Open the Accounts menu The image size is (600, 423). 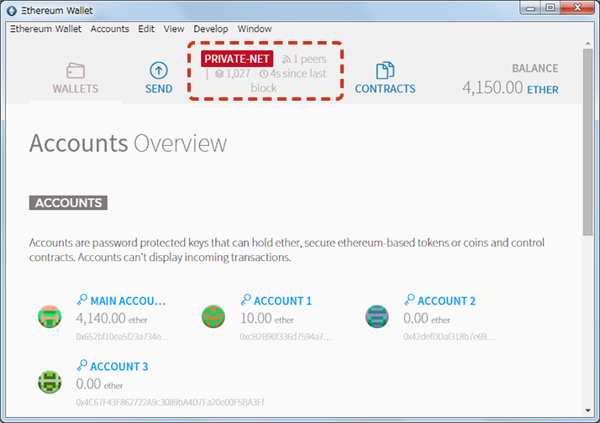110,29
